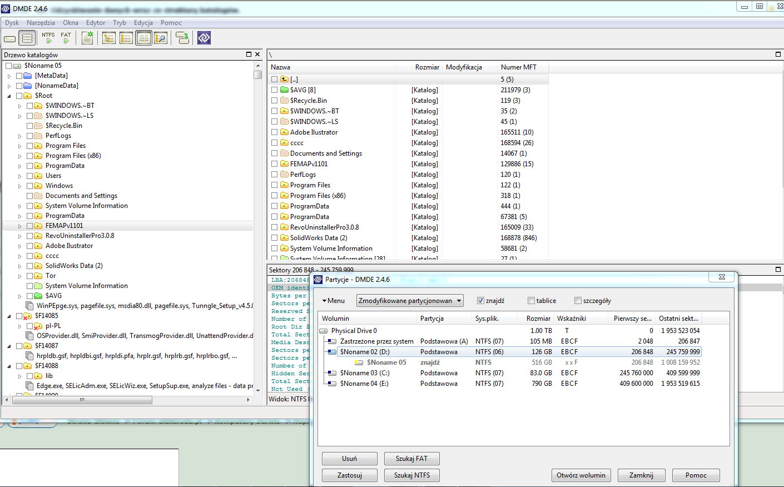The image size is (784, 487).
Task: Check the $Root checkbox in directory tree
Action: coord(19,96)
